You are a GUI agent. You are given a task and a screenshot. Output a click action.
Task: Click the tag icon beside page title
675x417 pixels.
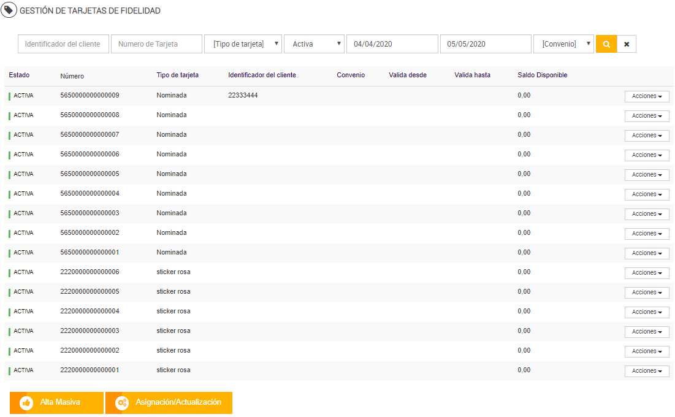(x=9, y=10)
